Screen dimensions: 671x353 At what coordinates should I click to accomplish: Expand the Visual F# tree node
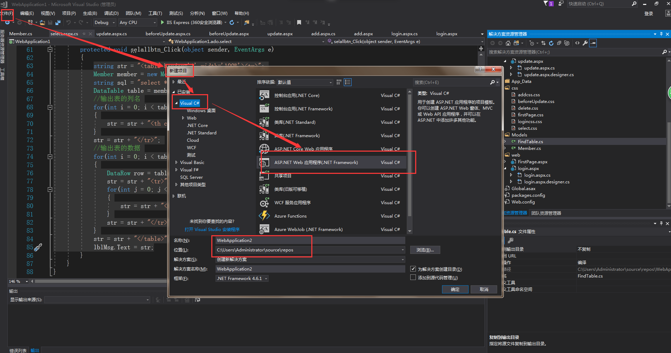pos(176,170)
